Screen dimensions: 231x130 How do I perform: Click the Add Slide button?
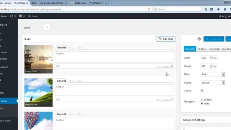[x=166, y=39]
